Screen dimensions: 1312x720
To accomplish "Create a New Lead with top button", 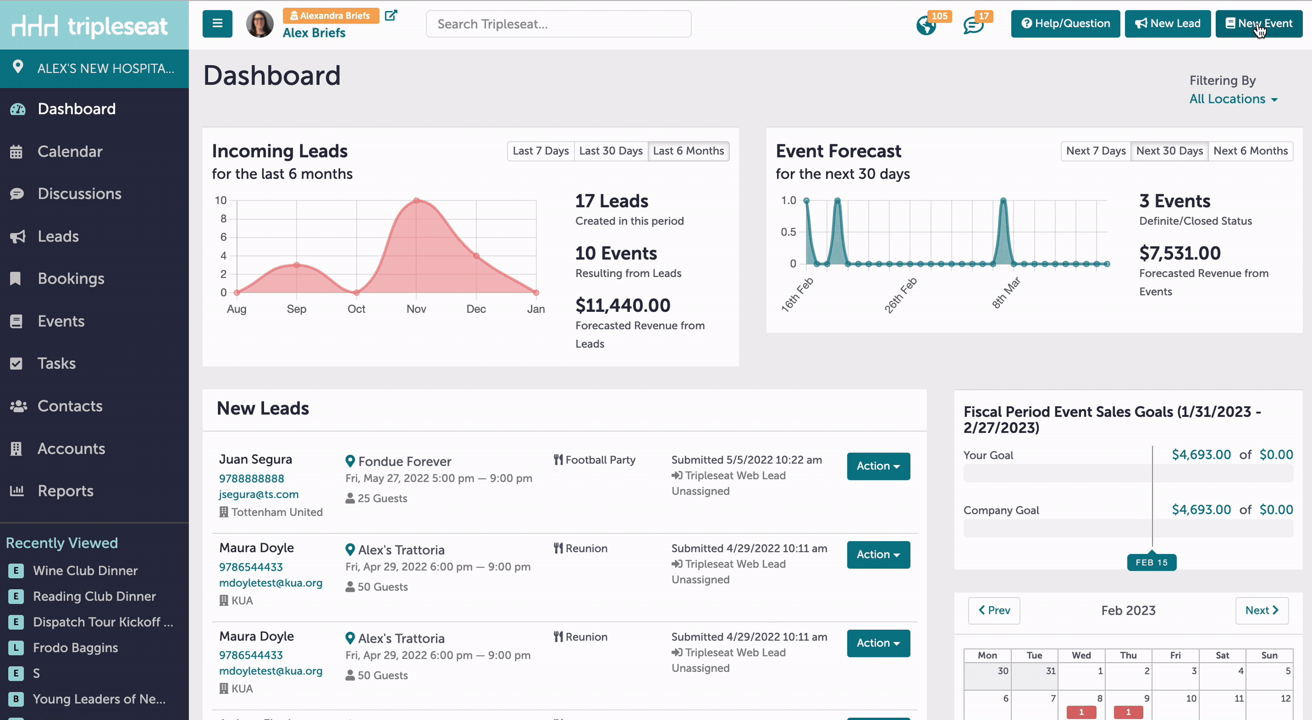I will pos(1167,24).
